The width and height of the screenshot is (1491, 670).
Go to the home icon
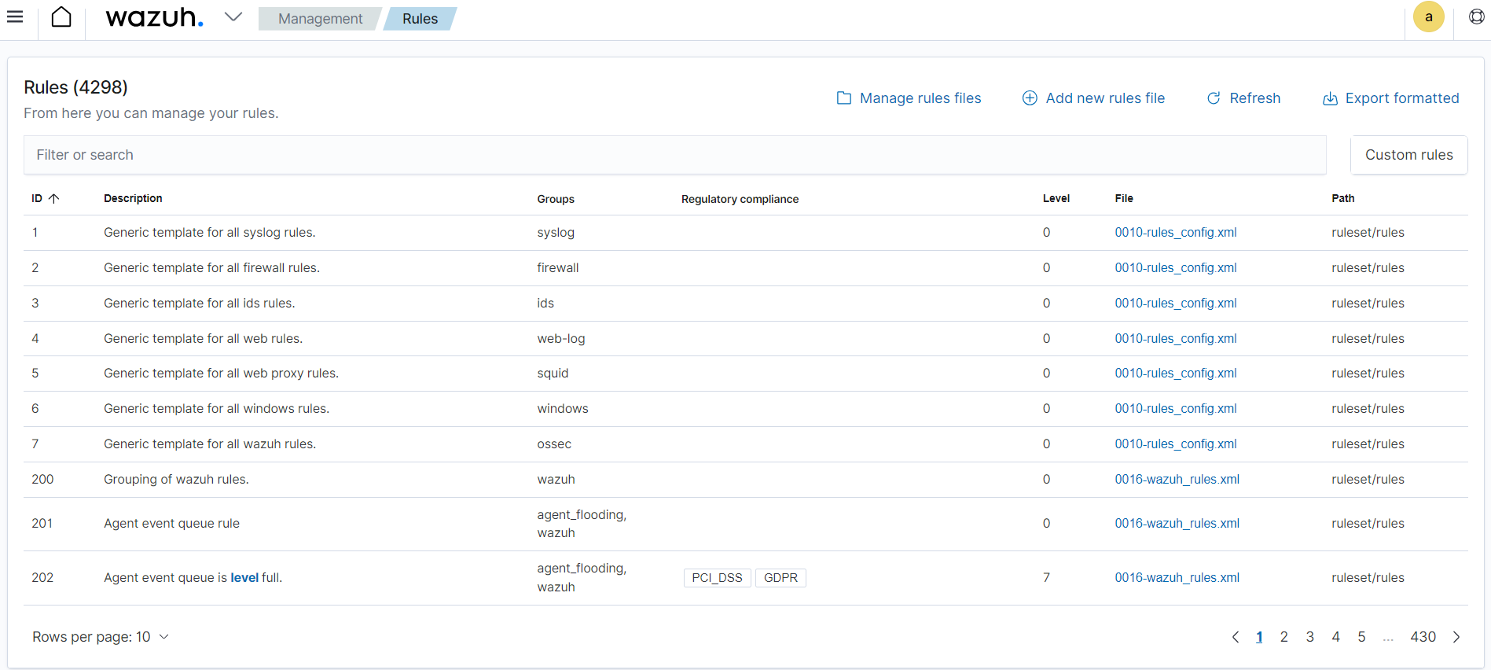tap(61, 17)
